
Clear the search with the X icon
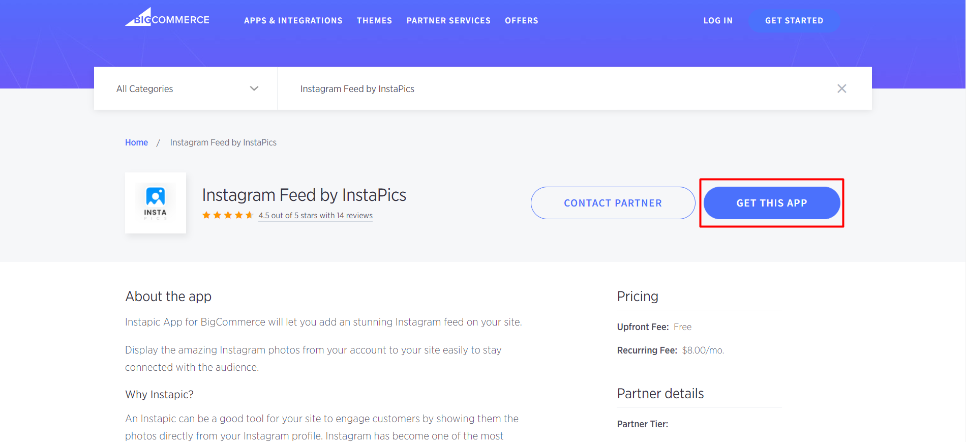click(842, 89)
